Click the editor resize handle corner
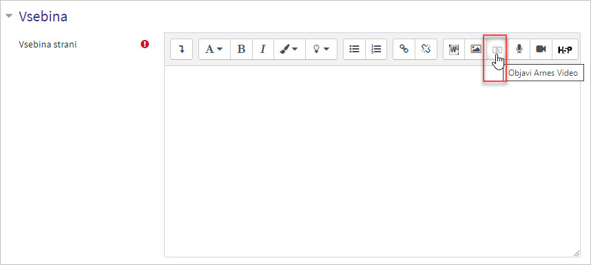591x265 pixels. (x=577, y=253)
